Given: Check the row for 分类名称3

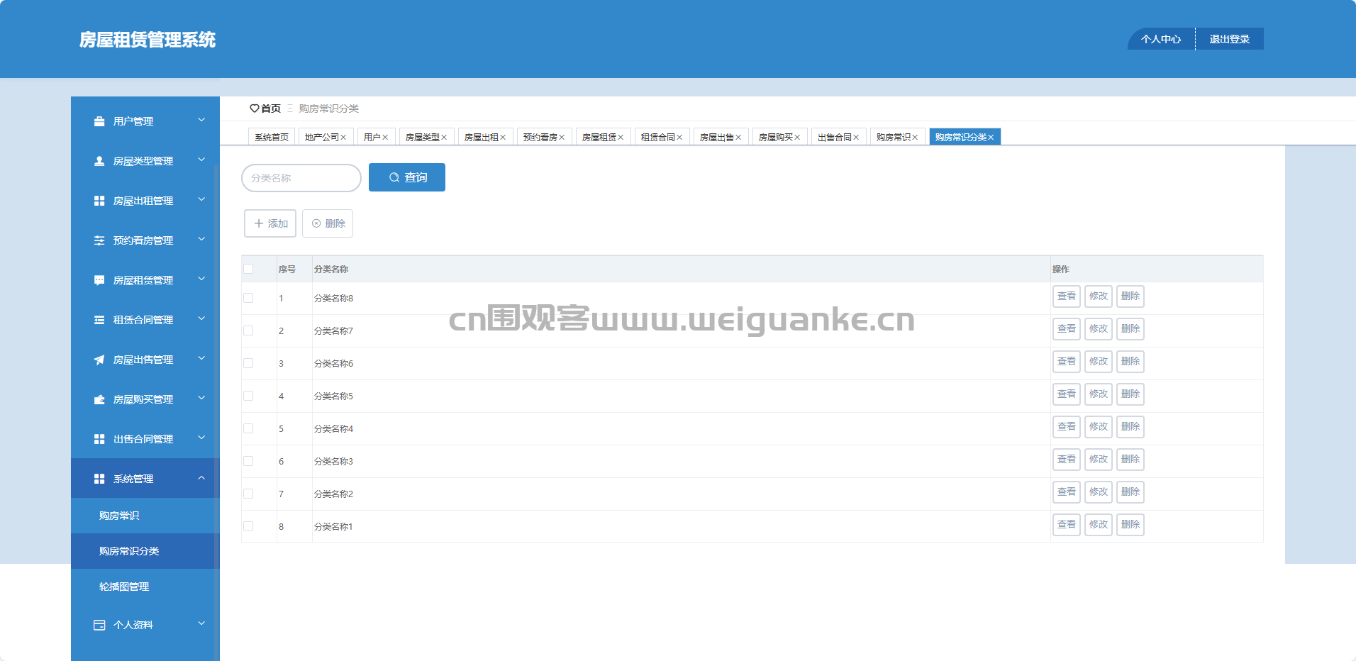Looking at the screenshot, I should (x=248, y=461).
